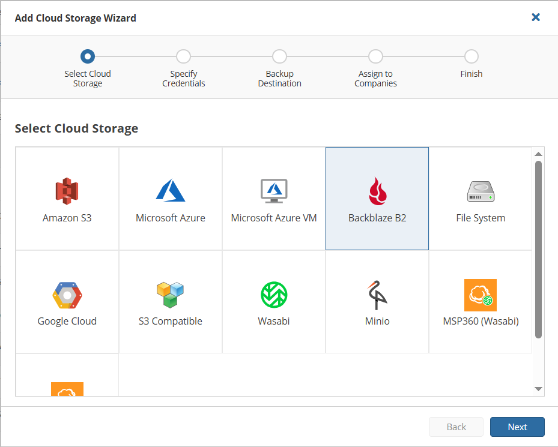Click the Backblaze B2 label text

point(377,218)
